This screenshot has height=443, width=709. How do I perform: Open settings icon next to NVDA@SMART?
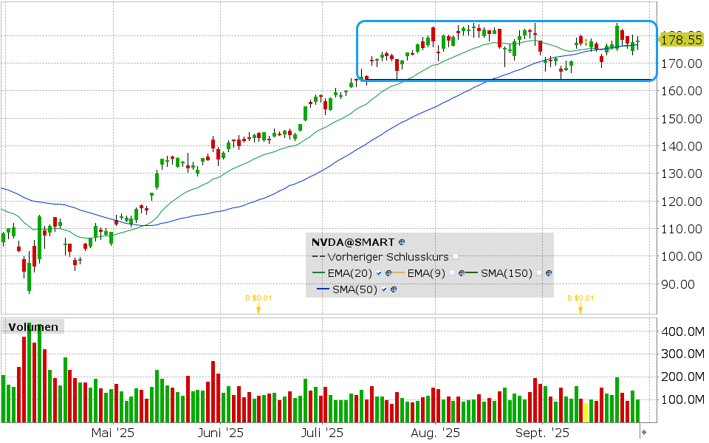click(402, 241)
